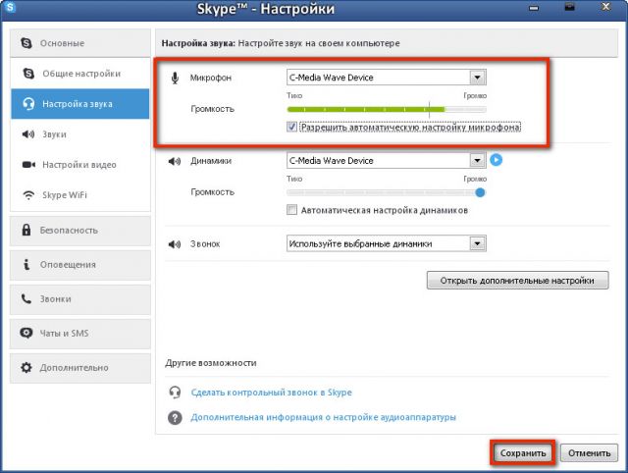Click the Звонок field Используйте выбранные динамики
The width and height of the screenshot is (628, 473).
[x=387, y=243]
